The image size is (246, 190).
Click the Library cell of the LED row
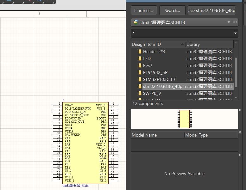click(209, 58)
